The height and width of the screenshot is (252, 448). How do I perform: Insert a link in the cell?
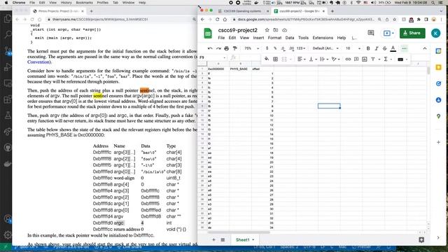pyautogui.click(x=348, y=59)
